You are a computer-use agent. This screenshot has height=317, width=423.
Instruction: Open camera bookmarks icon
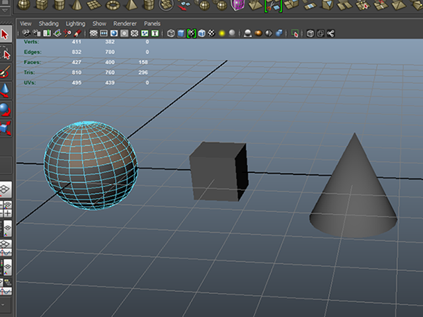pyautogui.click(x=47, y=34)
